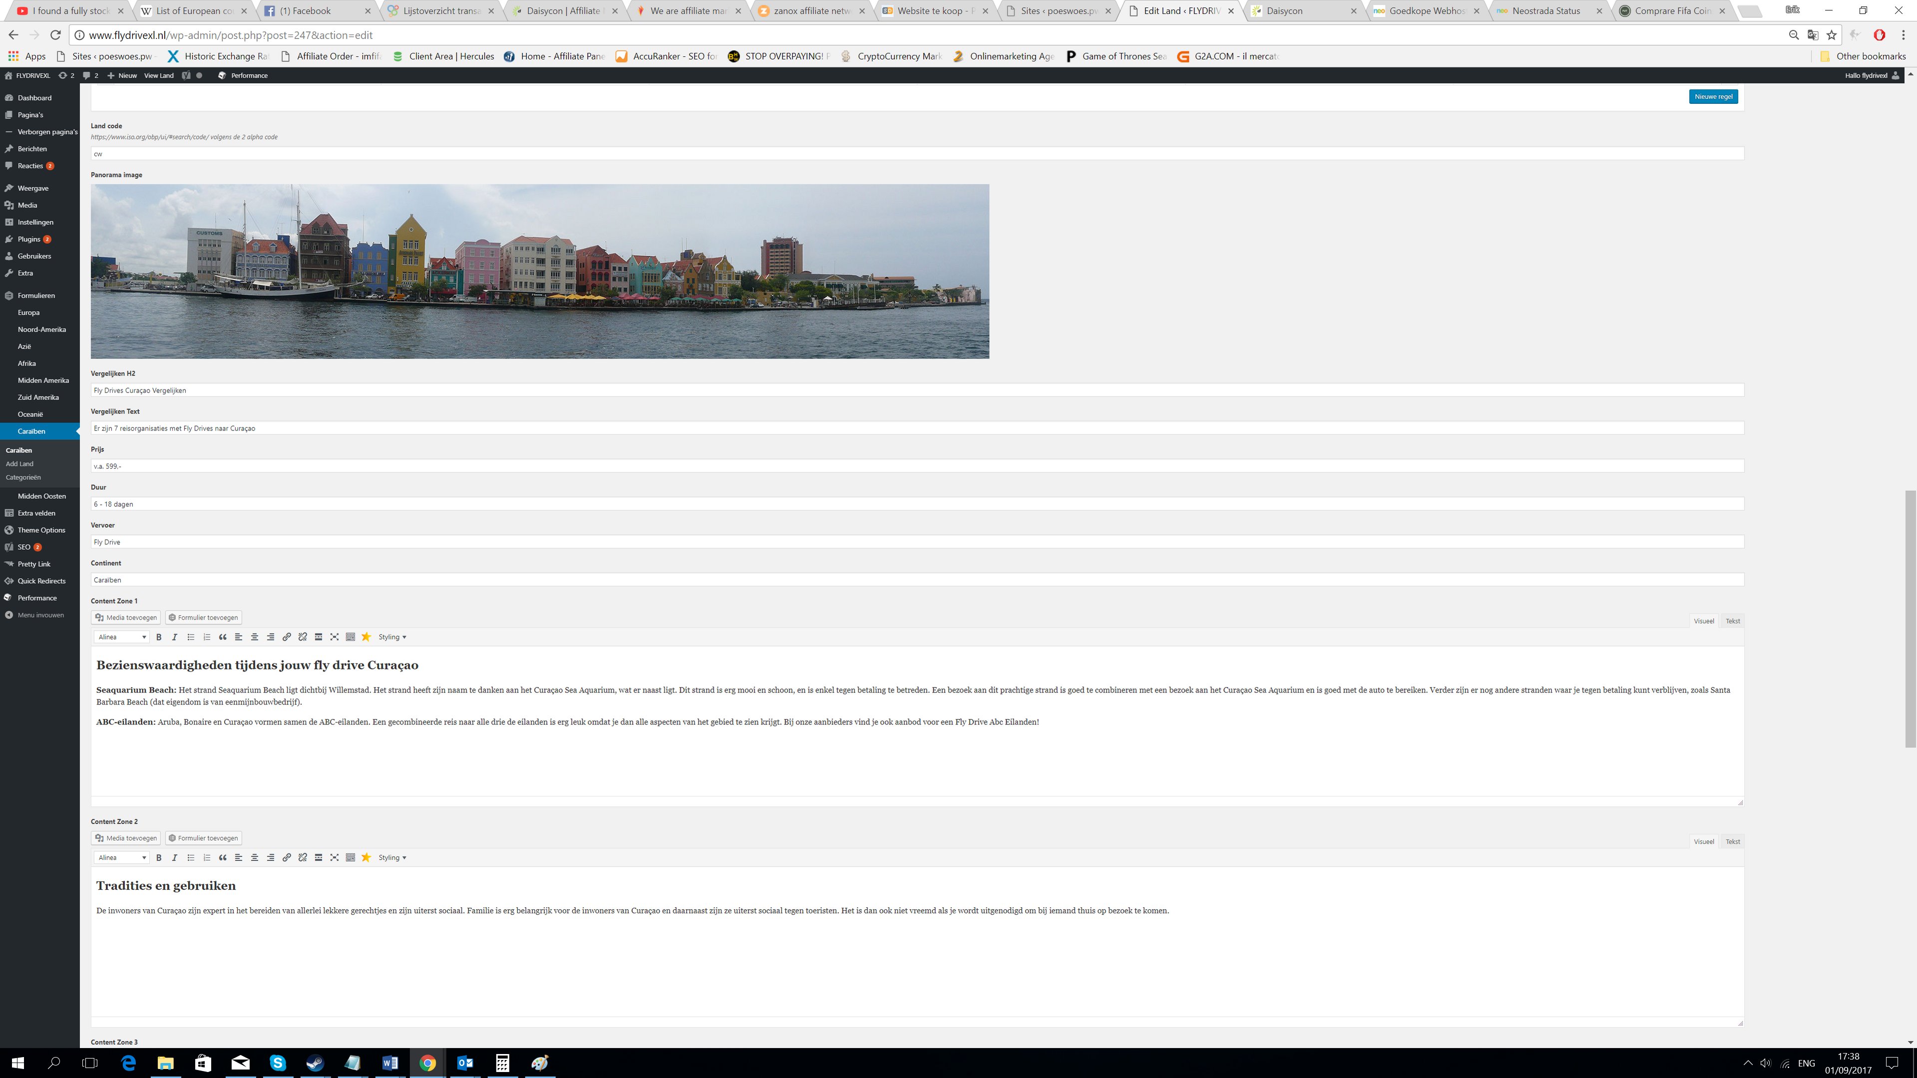Switch Content Zone 2 to Tekst tab
Screen dimensions: 1917x1078
coord(1732,842)
